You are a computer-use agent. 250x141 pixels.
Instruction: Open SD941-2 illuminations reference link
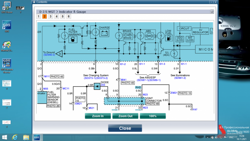(180, 78)
